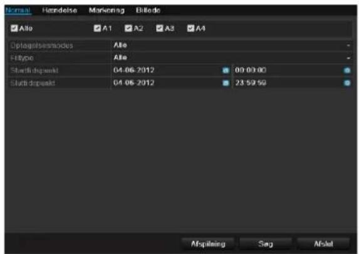The height and width of the screenshot is (254, 359).
Task: Open the Billede tab
Action: (148, 10)
